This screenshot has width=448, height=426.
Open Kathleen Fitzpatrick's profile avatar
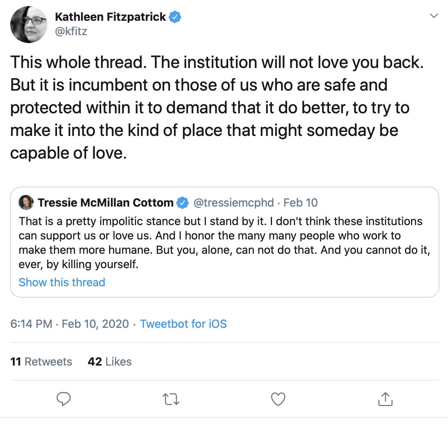28,24
